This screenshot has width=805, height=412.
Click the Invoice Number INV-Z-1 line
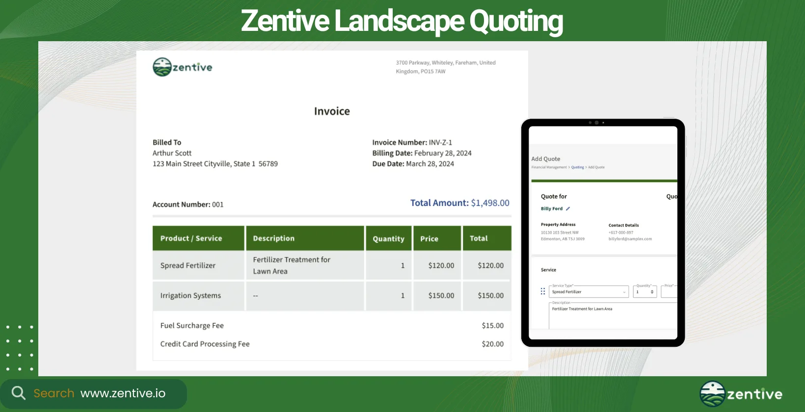pyautogui.click(x=412, y=143)
